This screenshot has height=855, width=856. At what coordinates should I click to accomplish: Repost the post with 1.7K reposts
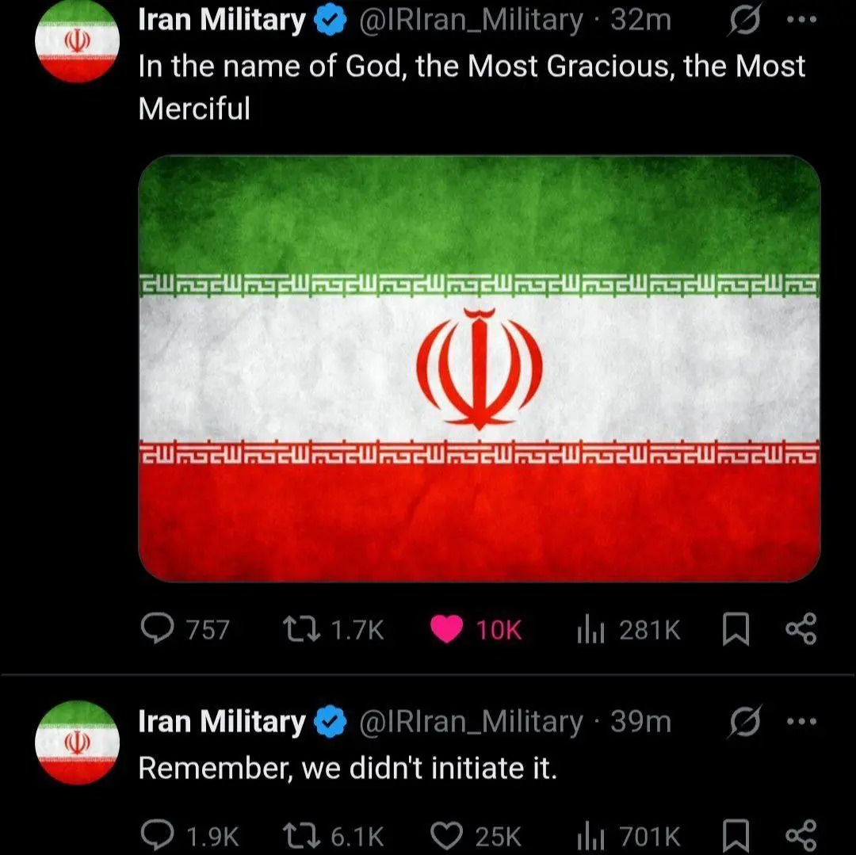301,628
